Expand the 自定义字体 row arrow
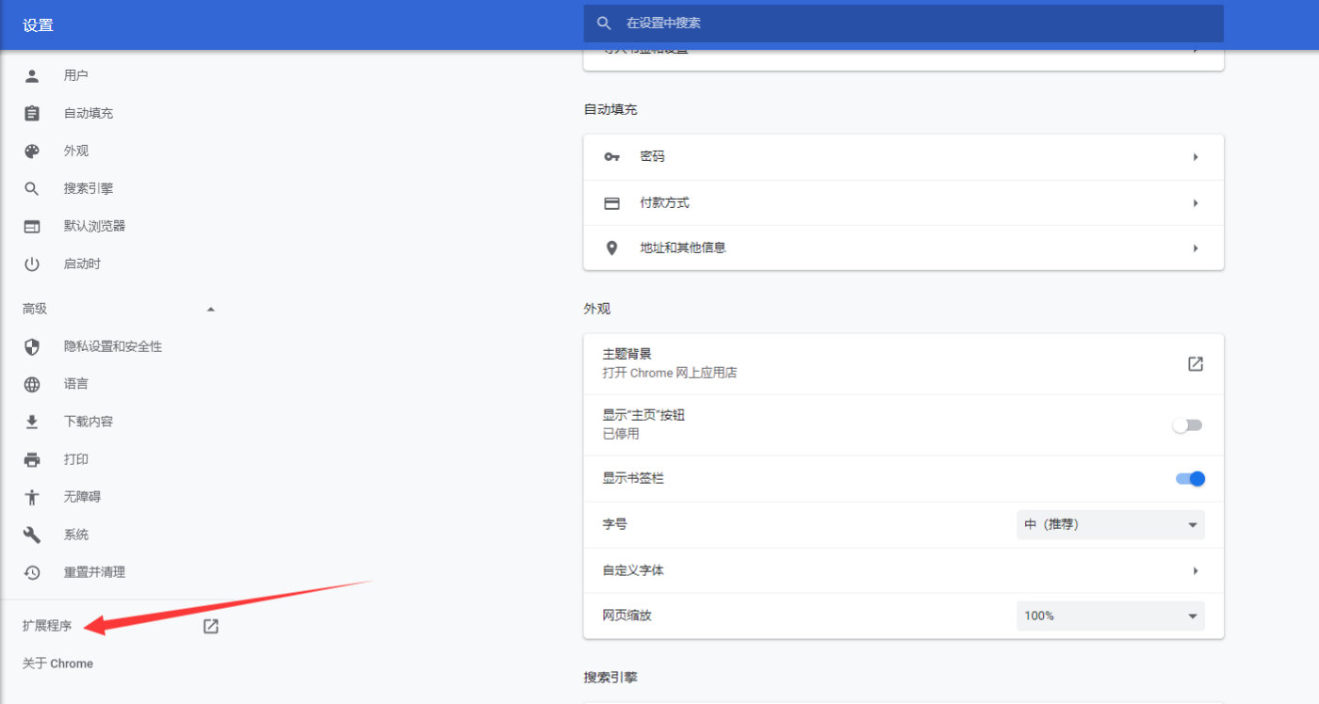 tap(1195, 570)
